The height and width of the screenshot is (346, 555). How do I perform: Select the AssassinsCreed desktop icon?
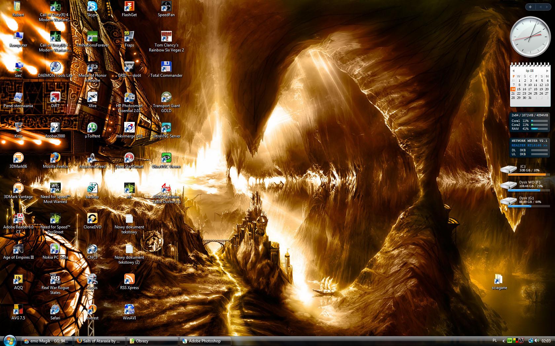pyautogui.click(x=92, y=161)
